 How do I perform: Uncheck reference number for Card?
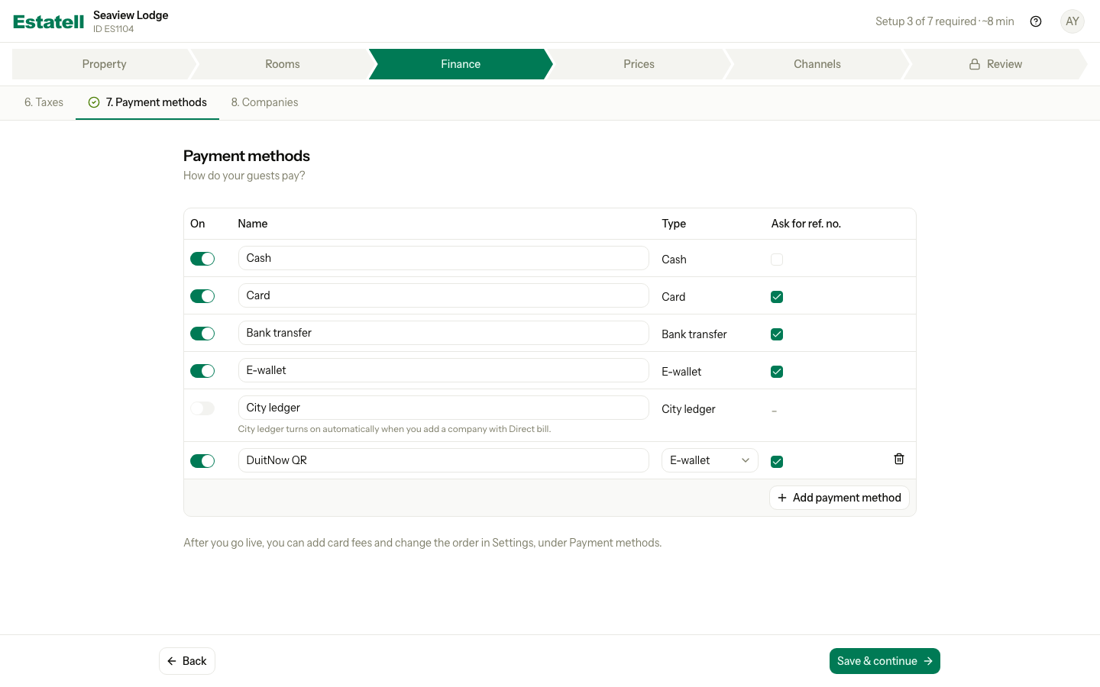coord(777,297)
